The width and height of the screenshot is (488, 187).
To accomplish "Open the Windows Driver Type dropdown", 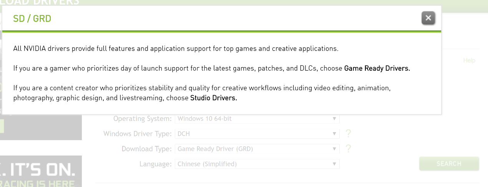I will 257,134.
